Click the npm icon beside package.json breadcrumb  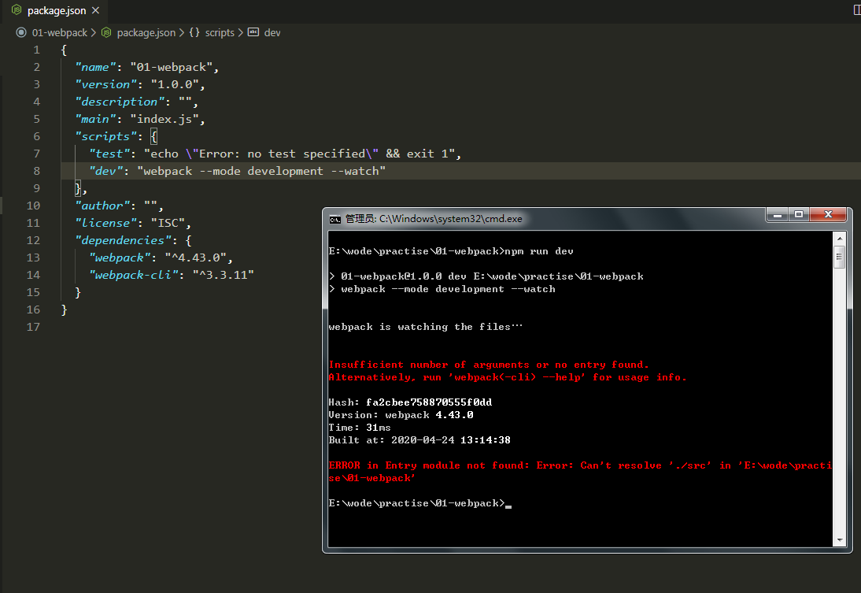coord(106,32)
